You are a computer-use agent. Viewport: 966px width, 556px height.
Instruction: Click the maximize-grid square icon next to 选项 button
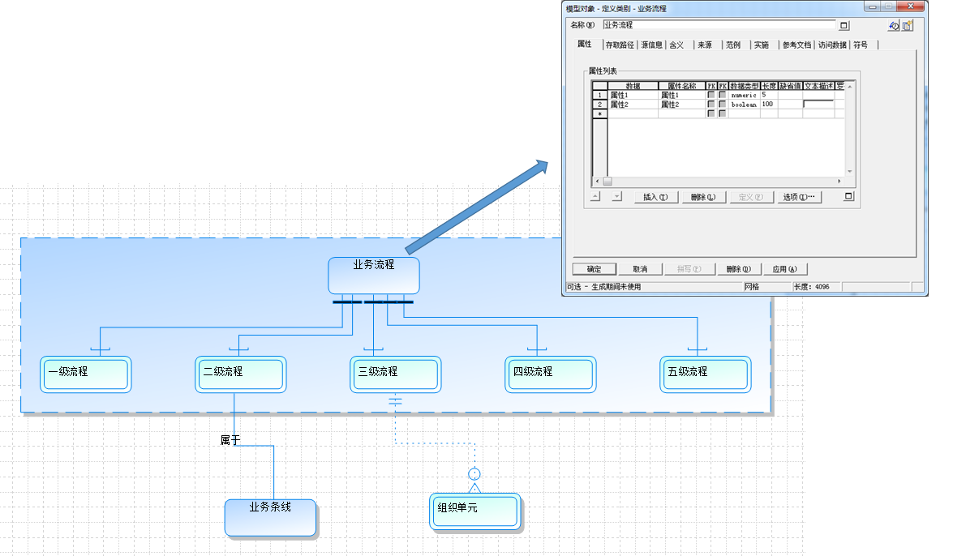pyautogui.click(x=848, y=195)
